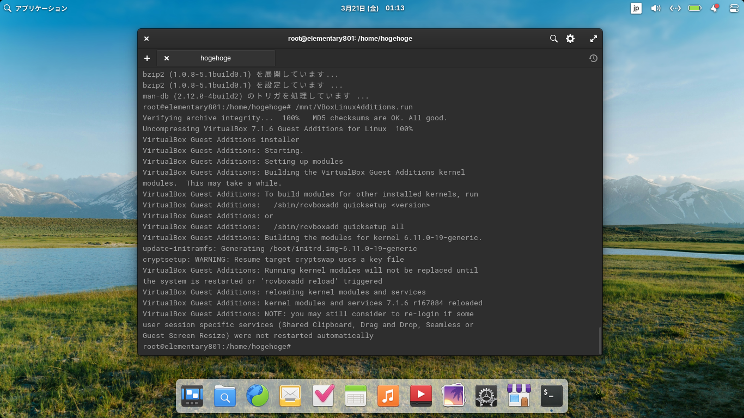Image resolution: width=744 pixels, height=418 pixels.
Task: Click the 'cryptsetup: WARNING' line
Action: click(273, 260)
